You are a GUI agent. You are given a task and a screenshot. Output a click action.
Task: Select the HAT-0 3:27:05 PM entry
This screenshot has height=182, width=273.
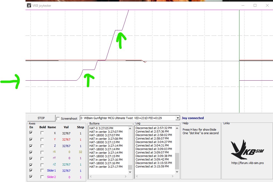click(101, 128)
